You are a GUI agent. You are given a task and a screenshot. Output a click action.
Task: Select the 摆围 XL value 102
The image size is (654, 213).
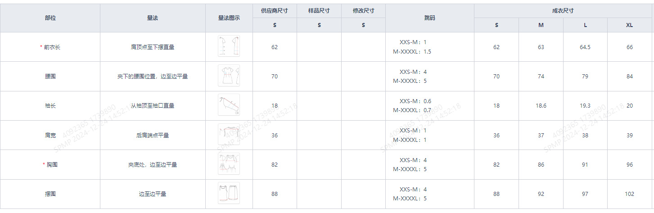point(629,194)
